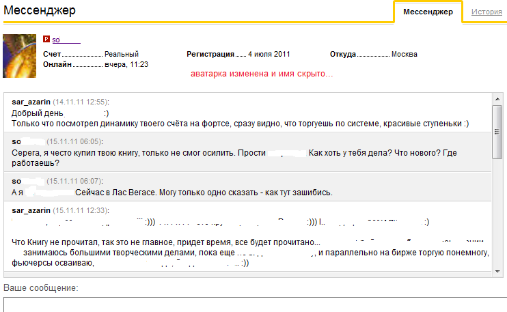The height and width of the screenshot is (312, 507).
Task: Click the message timestamp 15.11.11 06:05
Action: 74,142
